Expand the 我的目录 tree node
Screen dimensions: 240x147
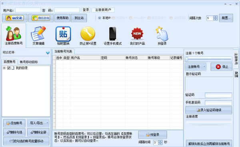(4, 68)
